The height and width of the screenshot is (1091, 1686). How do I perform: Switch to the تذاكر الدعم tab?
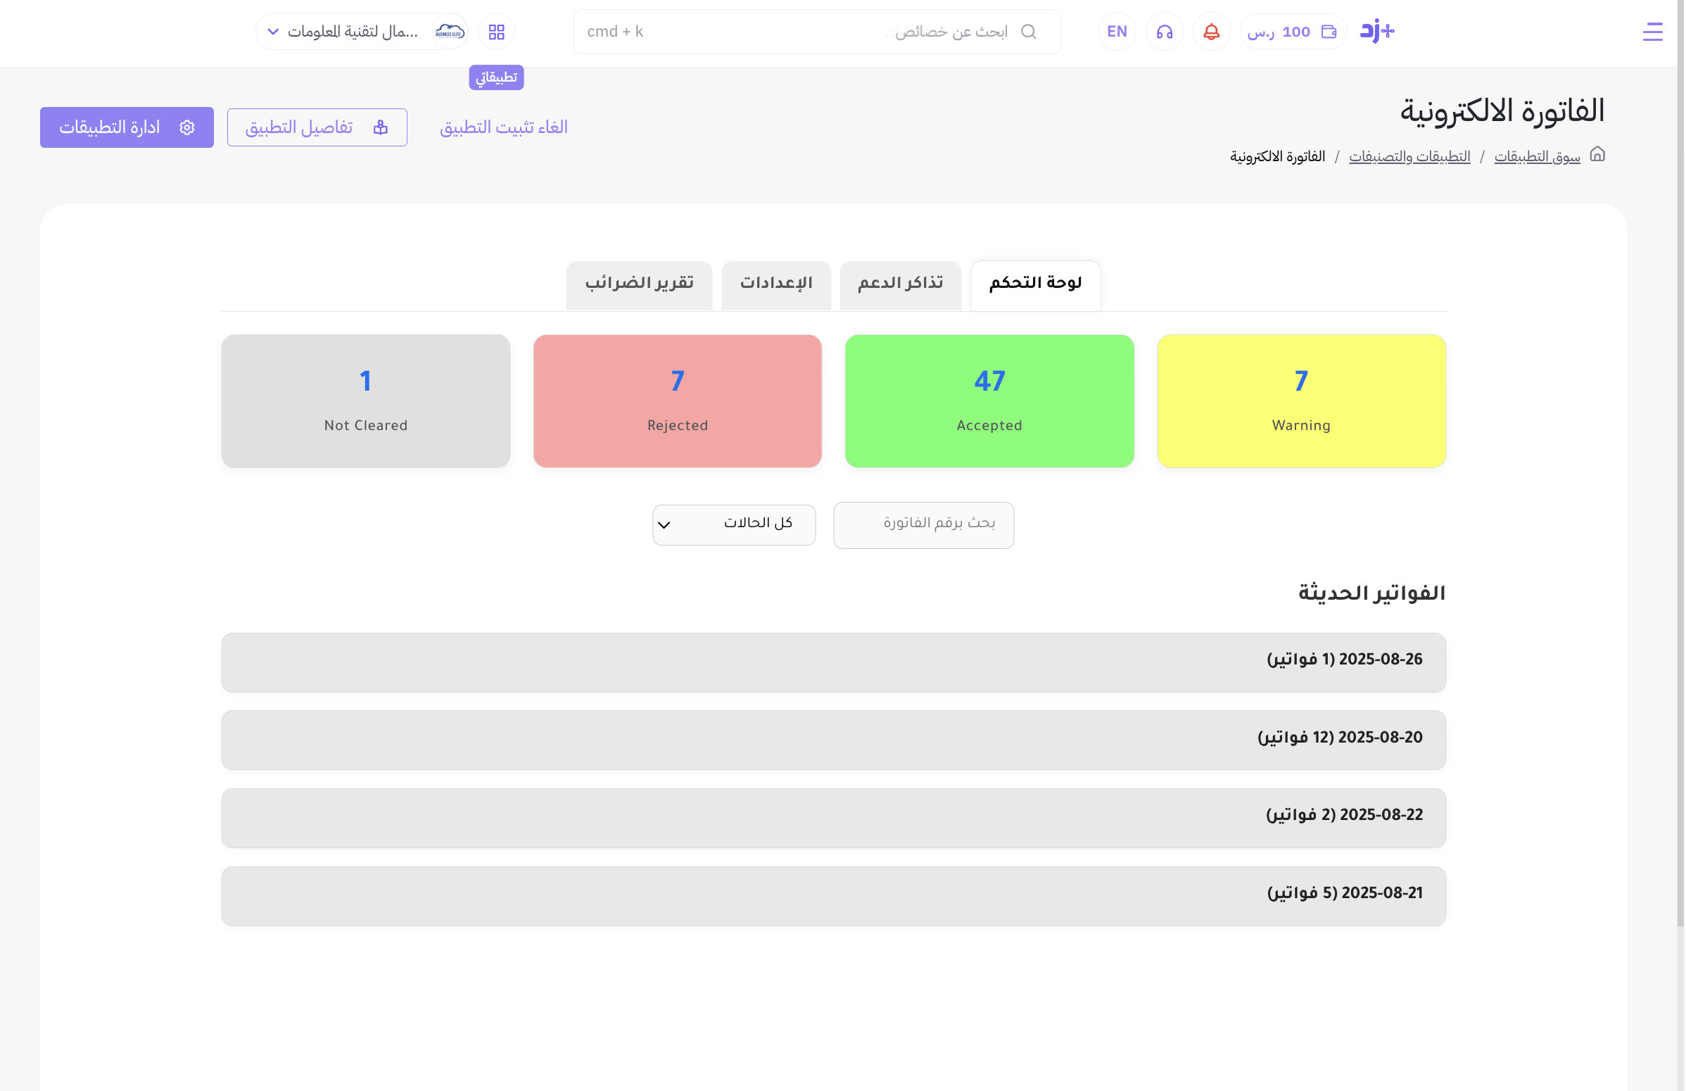(x=900, y=284)
